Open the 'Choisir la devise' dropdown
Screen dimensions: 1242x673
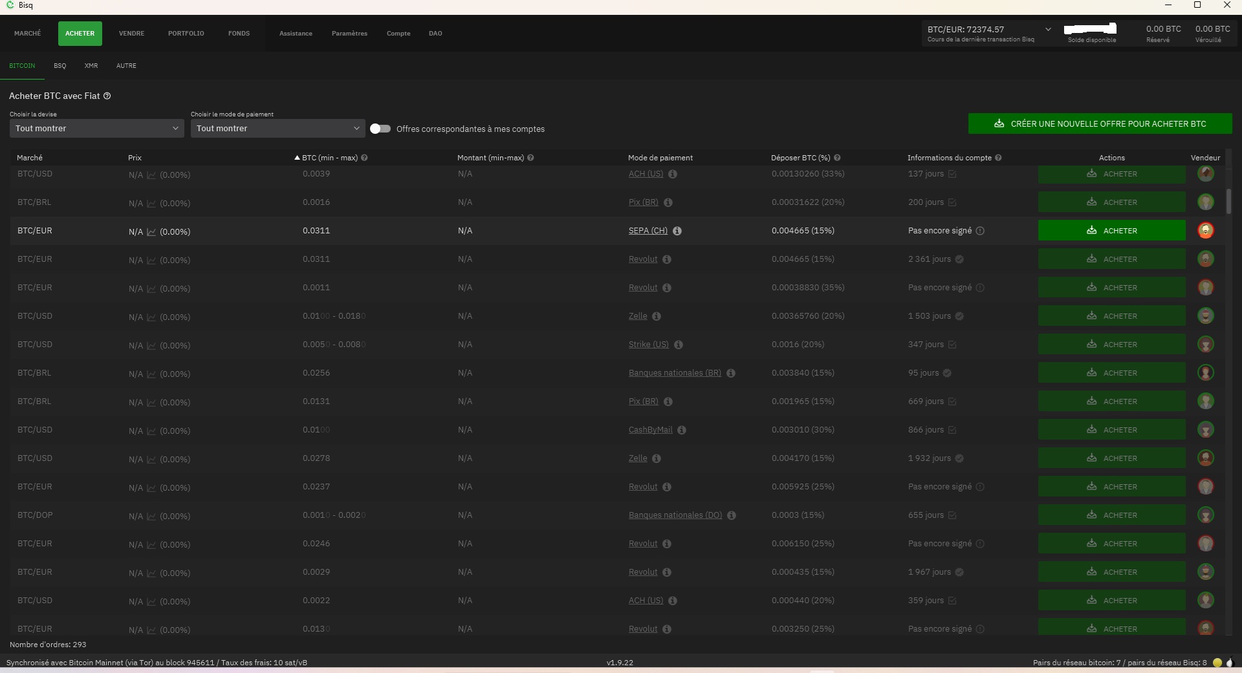coord(96,129)
